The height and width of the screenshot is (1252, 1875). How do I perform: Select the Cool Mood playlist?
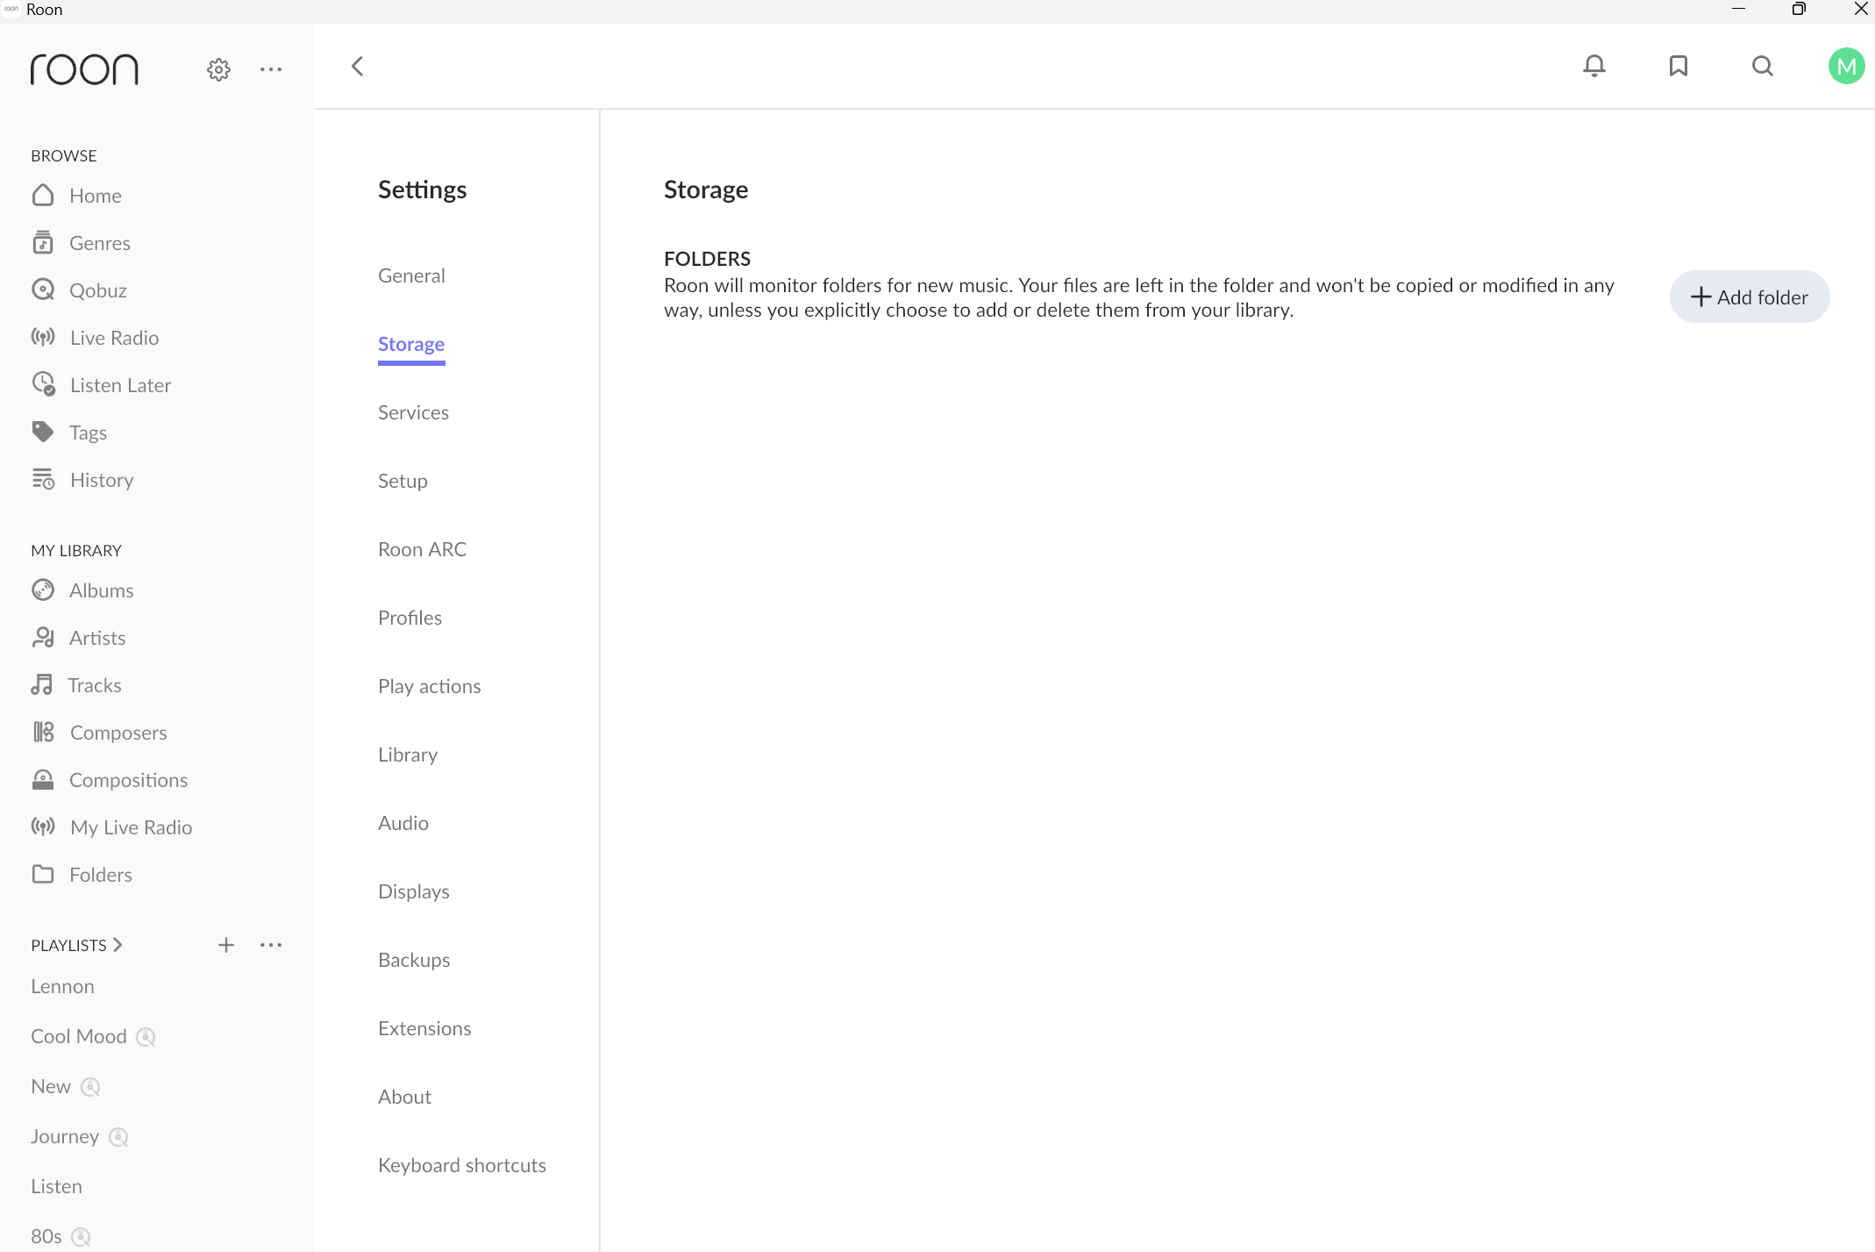click(x=79, y=1036)
